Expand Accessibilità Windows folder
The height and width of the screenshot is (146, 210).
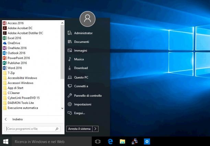pyautogui.click(x=20, y=78)
